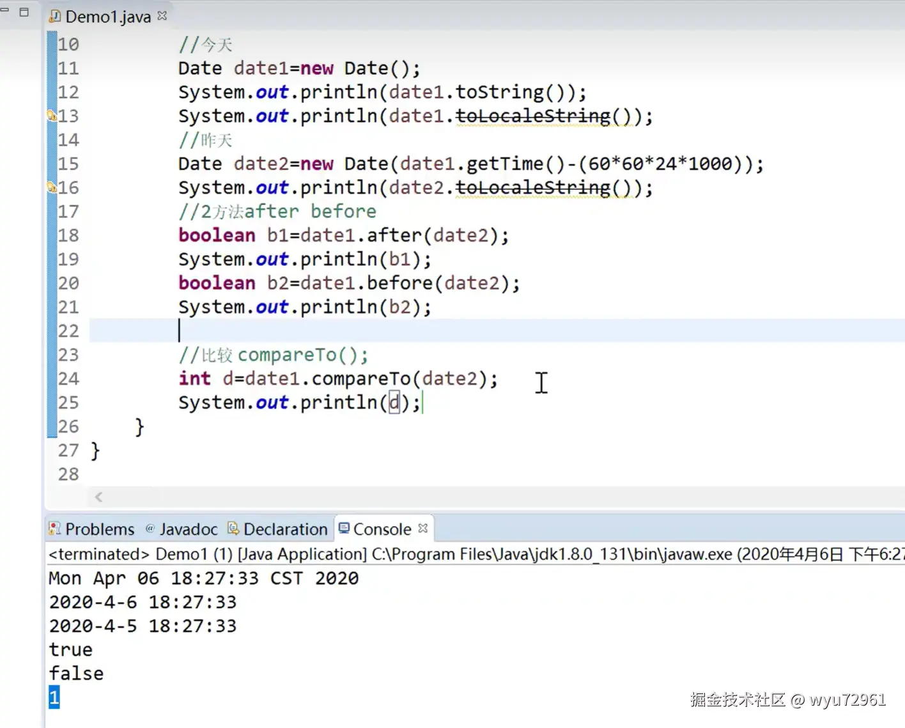Click console output 'false'

(76, 674)
